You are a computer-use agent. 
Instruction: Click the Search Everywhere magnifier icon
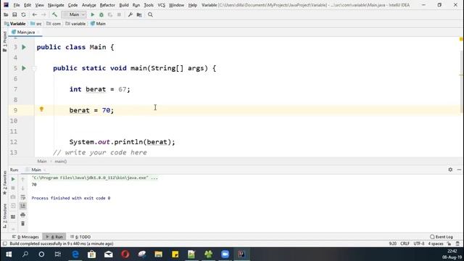point(150,14)
